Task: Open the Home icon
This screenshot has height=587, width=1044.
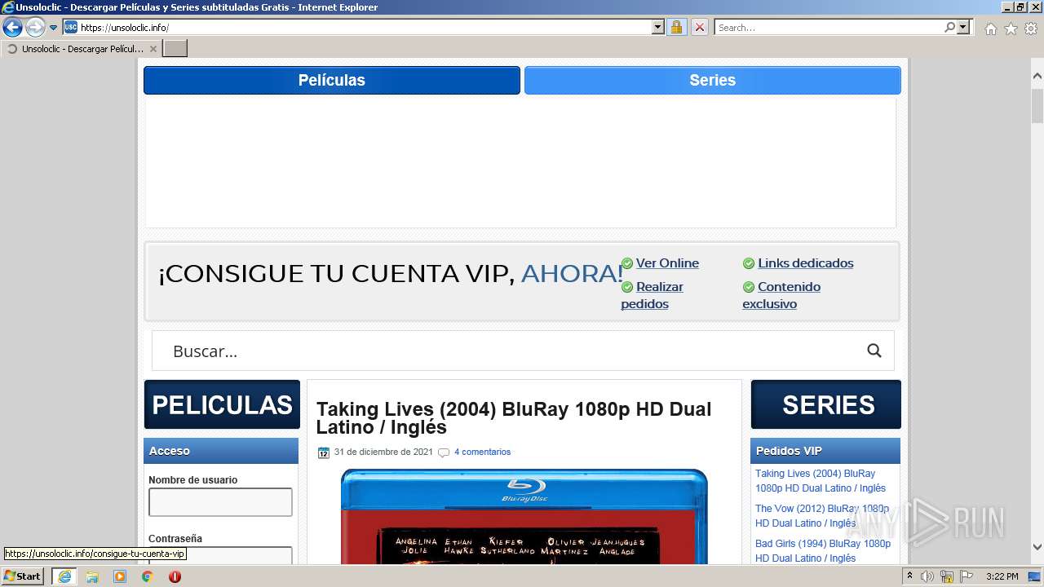Action: (x=990, y=29)
